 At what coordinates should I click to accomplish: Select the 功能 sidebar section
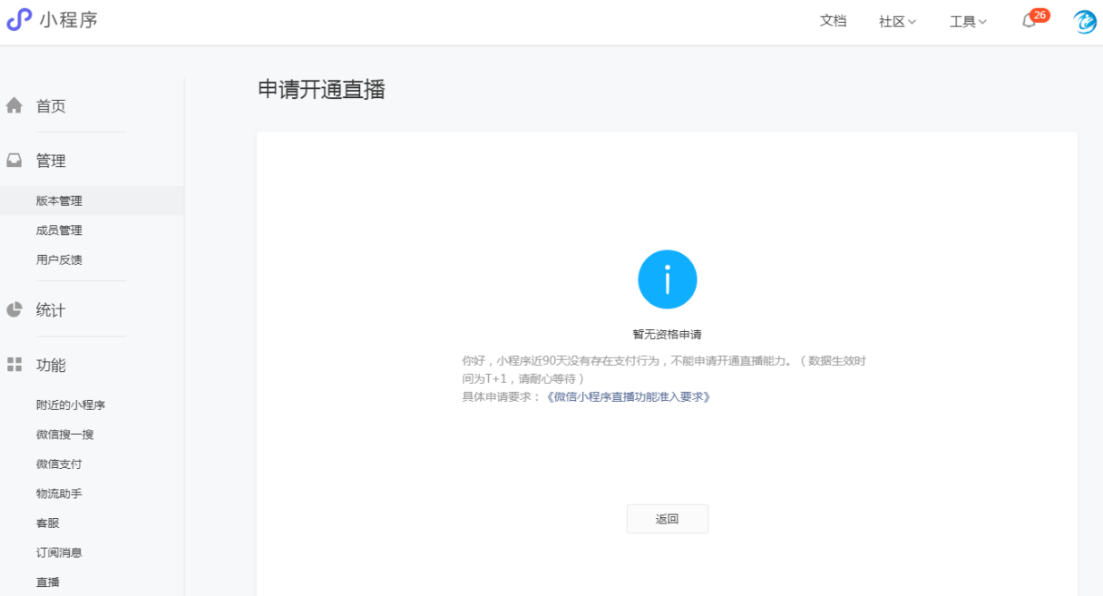[51, 366]
